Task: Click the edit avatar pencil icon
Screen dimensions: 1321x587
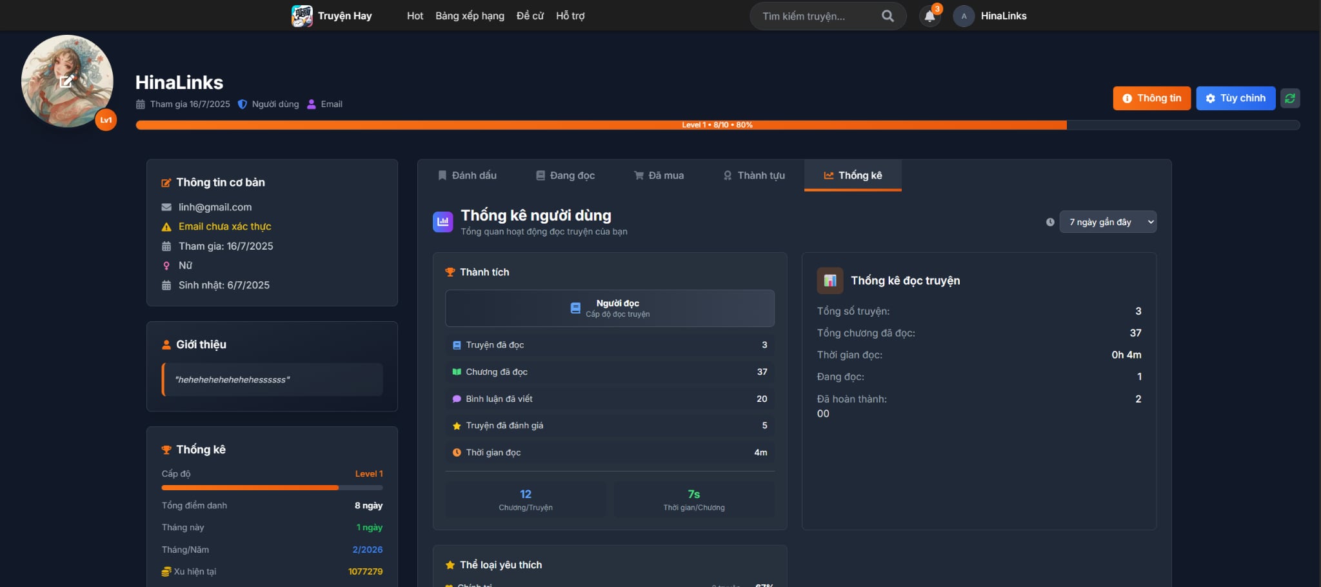Action: pos(66,81)
